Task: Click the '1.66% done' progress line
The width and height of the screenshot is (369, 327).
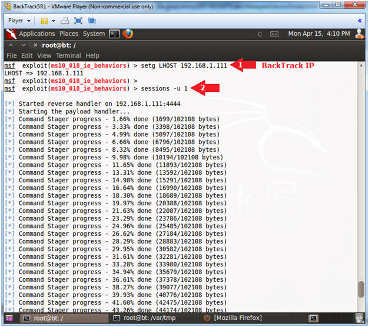Action: (x=112, y=119)
